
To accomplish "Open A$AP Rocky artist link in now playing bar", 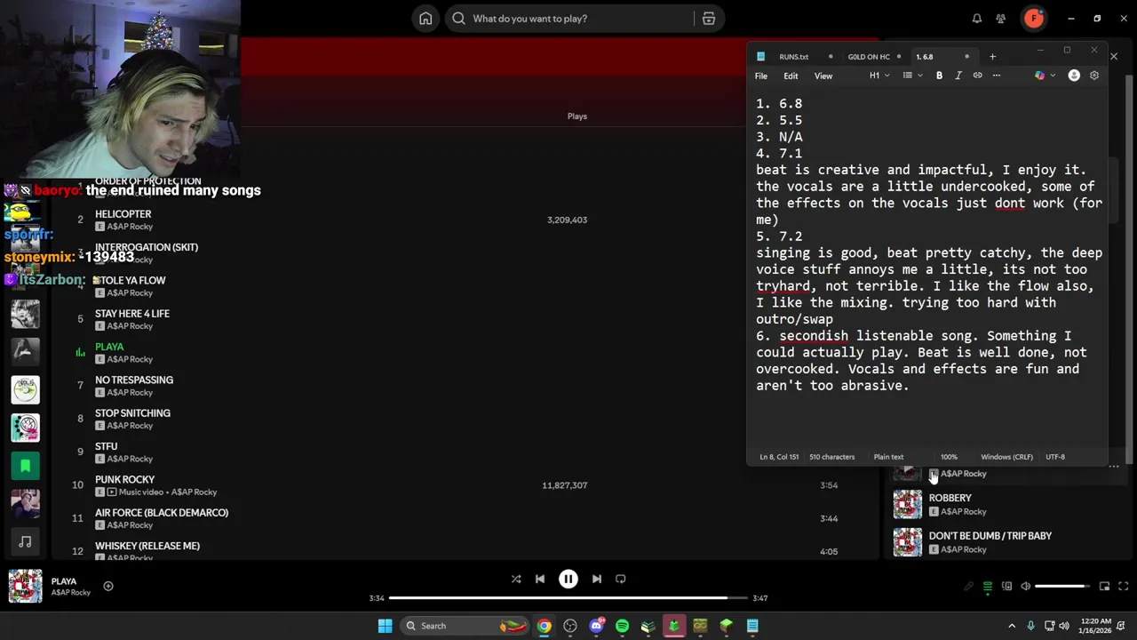I will [70, 593].
